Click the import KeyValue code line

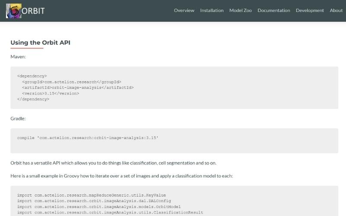92,195
